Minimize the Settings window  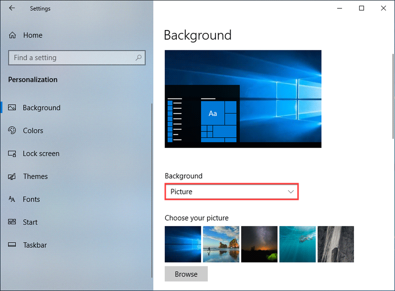[340, 9]
